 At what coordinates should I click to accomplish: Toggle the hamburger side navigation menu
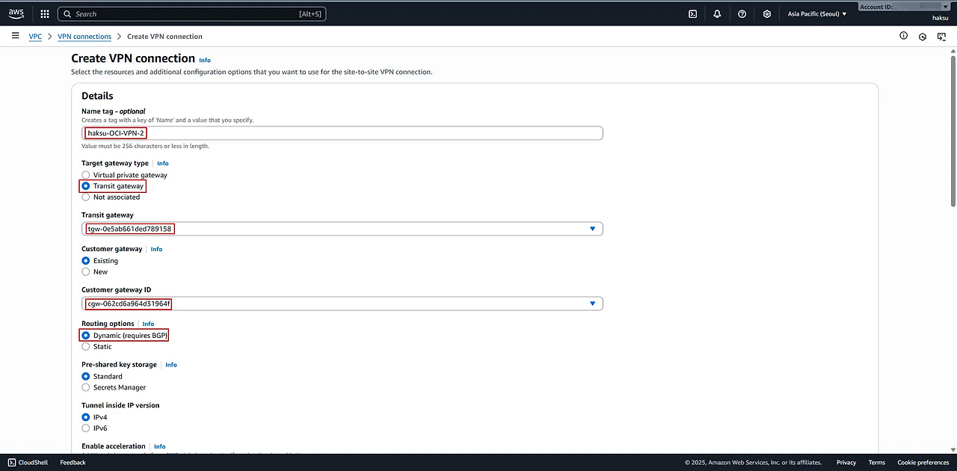pyautogui.click(x=15, y=36)
